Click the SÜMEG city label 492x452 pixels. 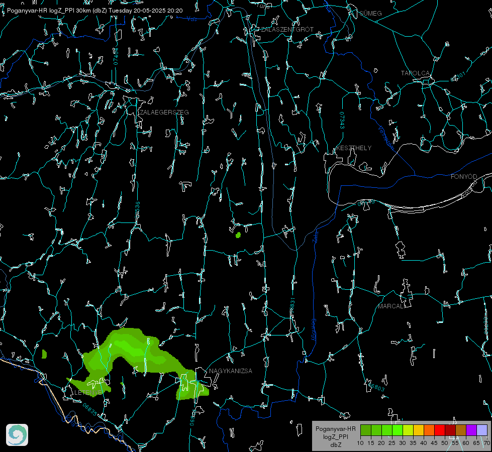tap(370, 13)
